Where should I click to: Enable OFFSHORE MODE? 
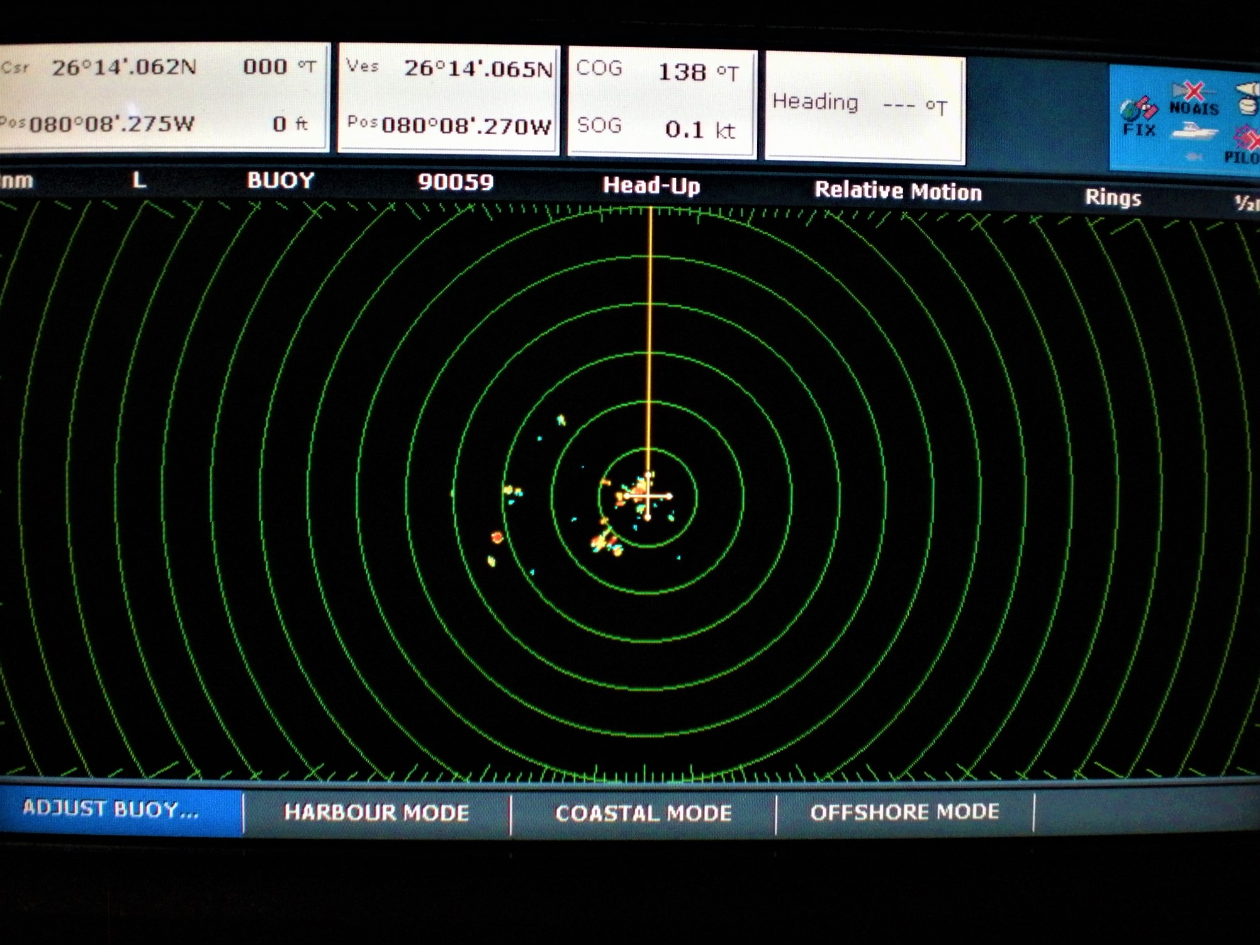tap(905, 812)
